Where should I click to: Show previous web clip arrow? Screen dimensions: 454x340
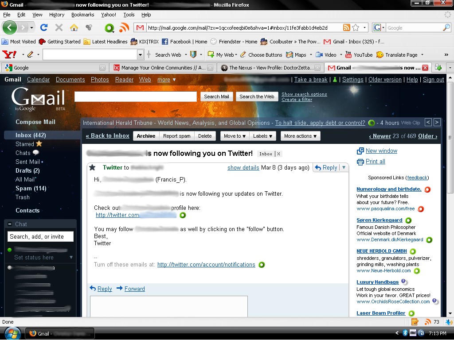(428, 122)
